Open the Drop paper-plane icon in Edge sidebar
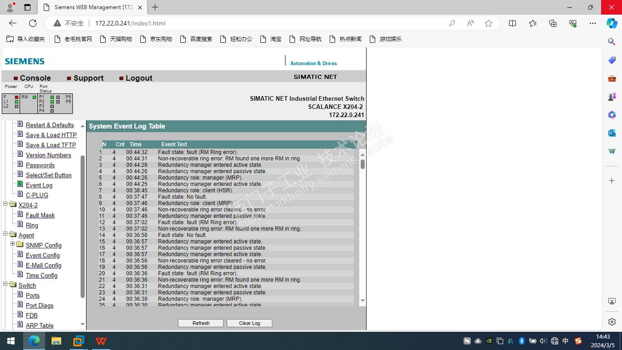The height and width of the screenshot is (350, 622). pos(612,151)
